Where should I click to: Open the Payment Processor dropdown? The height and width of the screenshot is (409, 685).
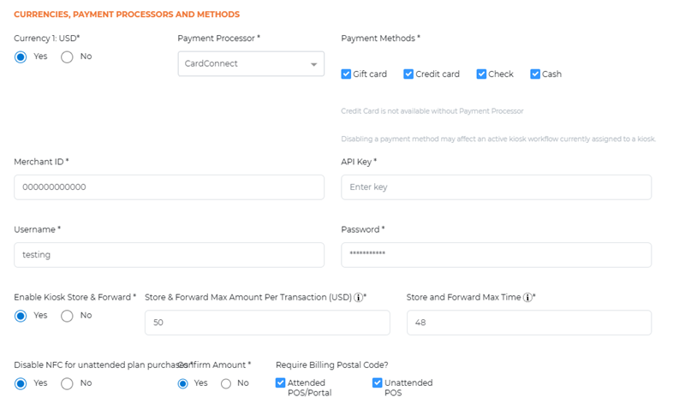[251, 64]
